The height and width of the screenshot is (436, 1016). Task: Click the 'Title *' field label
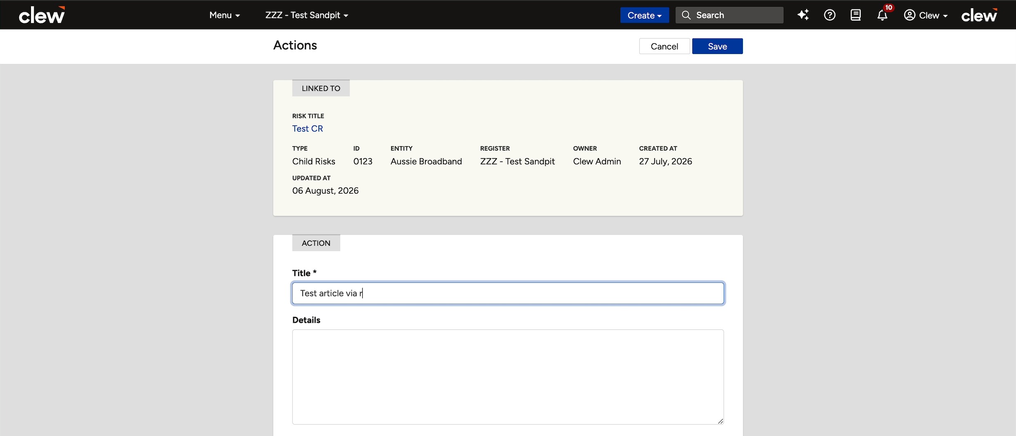pos(304,273)
